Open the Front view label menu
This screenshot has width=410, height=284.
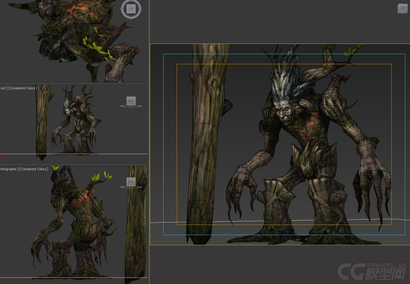pyautogui.click(x=4, y=88)
